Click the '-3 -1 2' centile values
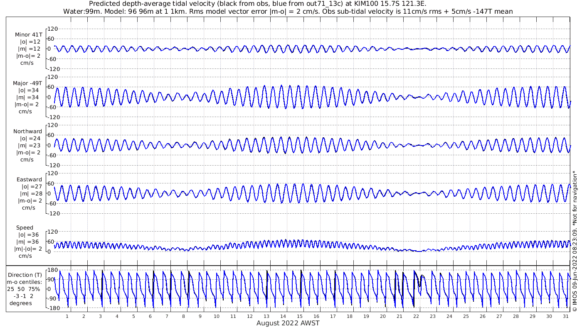Screen dimensions: 582x332 [x=23, y=296]
